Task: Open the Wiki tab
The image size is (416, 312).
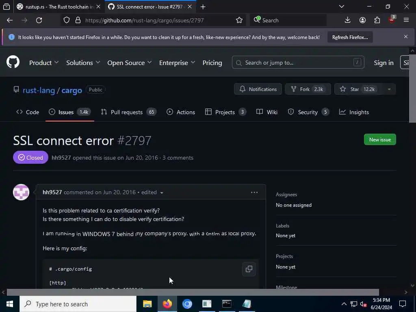Action: tap(267, 112)
